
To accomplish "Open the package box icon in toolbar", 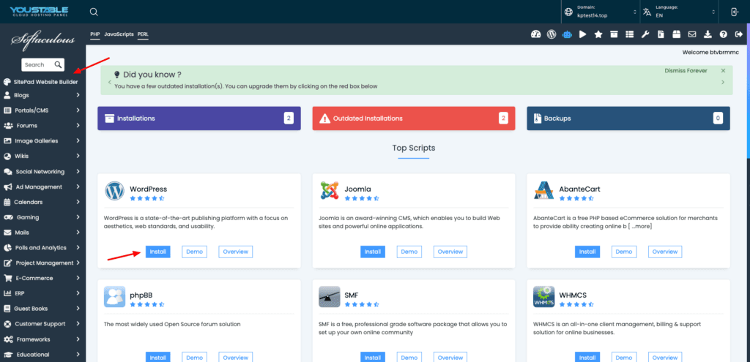I will (676, 34).
